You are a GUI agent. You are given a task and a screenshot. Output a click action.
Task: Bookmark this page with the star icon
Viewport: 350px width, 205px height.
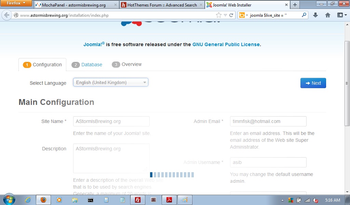click(x=219, y=15)
